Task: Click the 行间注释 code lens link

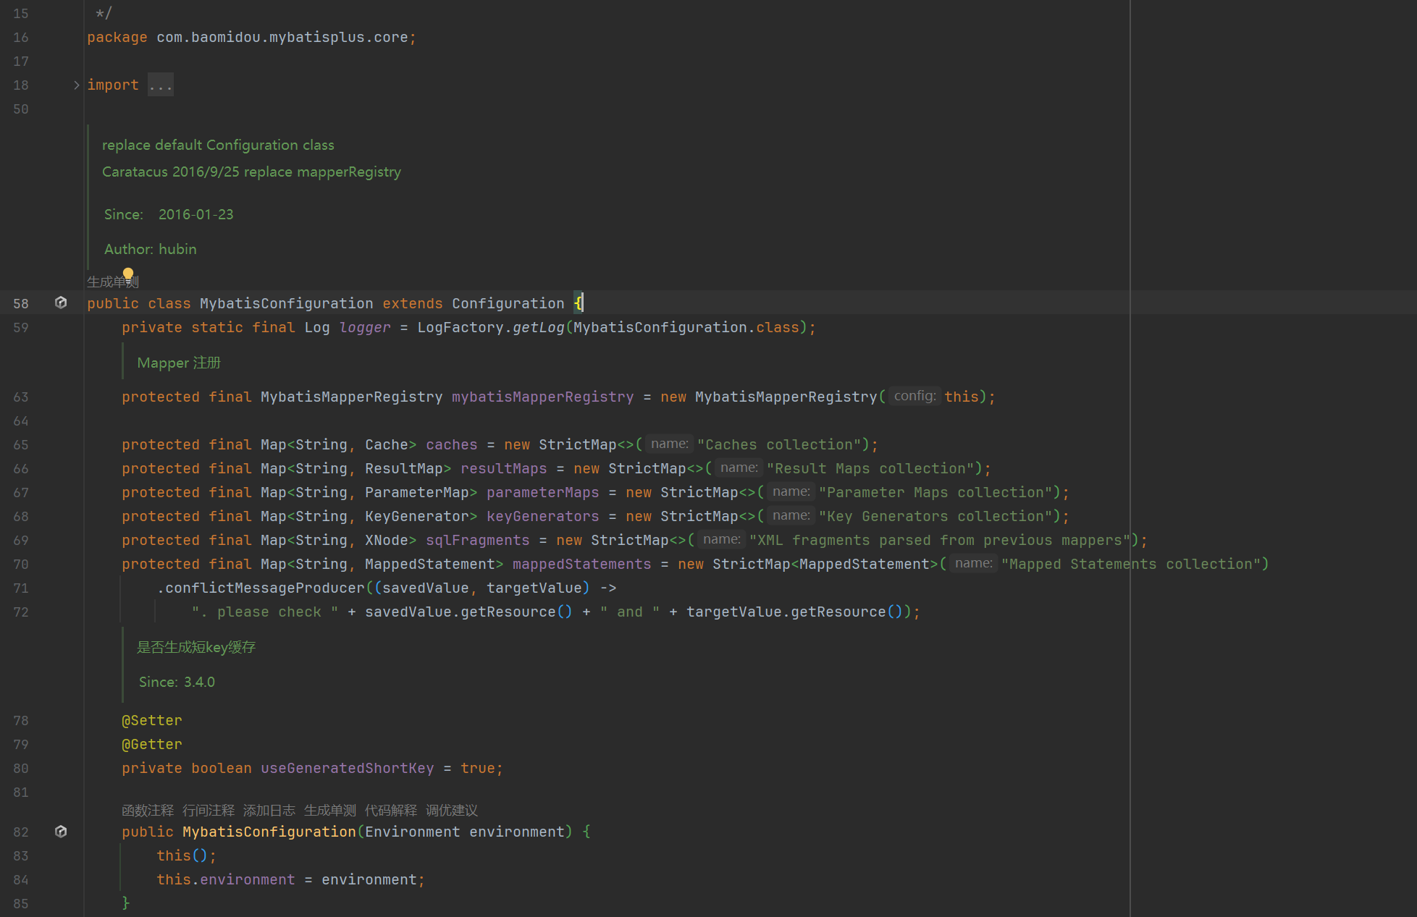Action: pyautogui.click(x=209, y=810)
